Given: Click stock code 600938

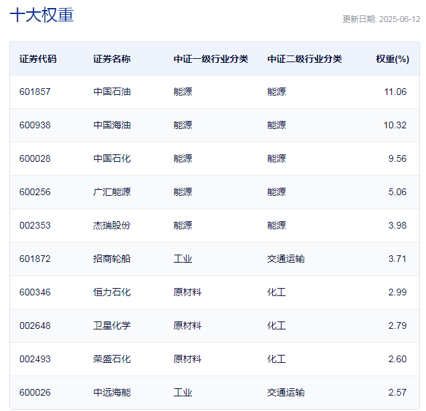Looking at the screenshot, I should pyautogui.click(x=35, y=125).
